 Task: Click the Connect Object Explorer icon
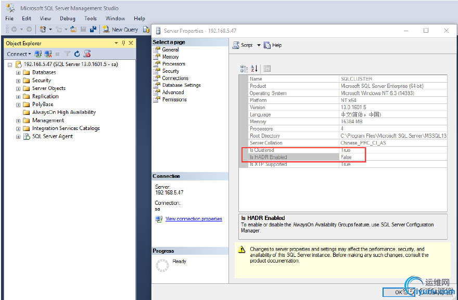pyautogui.click(x=38, y=54)
